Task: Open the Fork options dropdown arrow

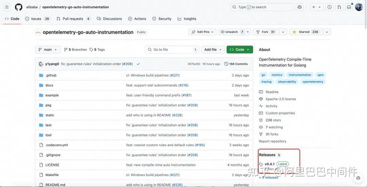Action: pyautogui.click(x=283, y=32)
